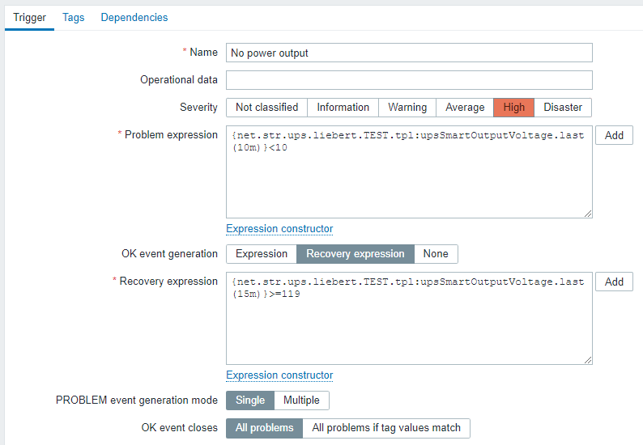This screenshot has height=445, width=643.
Task: Open Expression constructor under Problem expression
Action: [279, 229]
